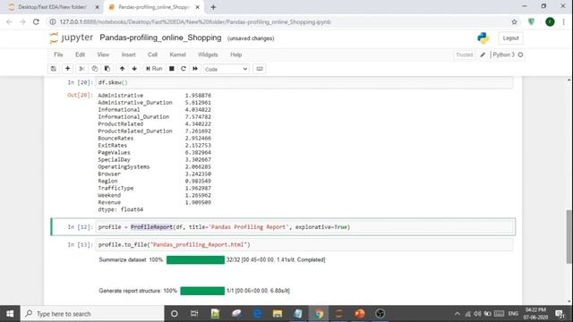Viewport: 573px width, 322px height.
Task: Copy selected cells icon
Action: click(95, 69)
